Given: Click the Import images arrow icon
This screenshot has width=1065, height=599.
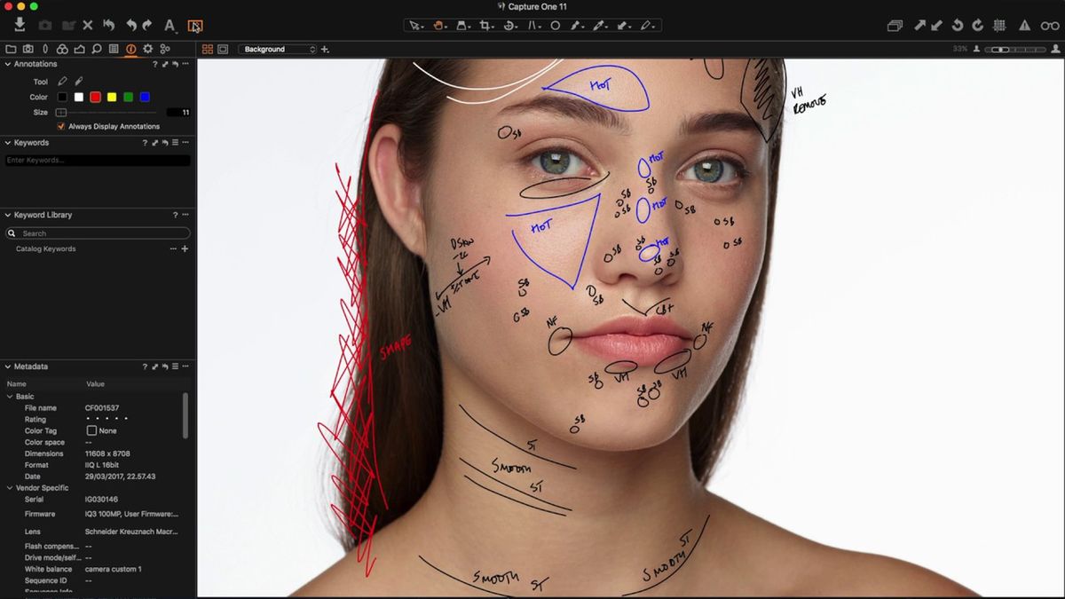Looking at the screenshot, I should pos(18,25).
